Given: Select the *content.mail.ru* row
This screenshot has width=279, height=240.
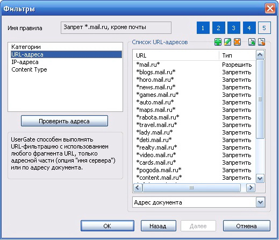Looking at the screenshot, I should pyautogui.click(x=195, y=178).
